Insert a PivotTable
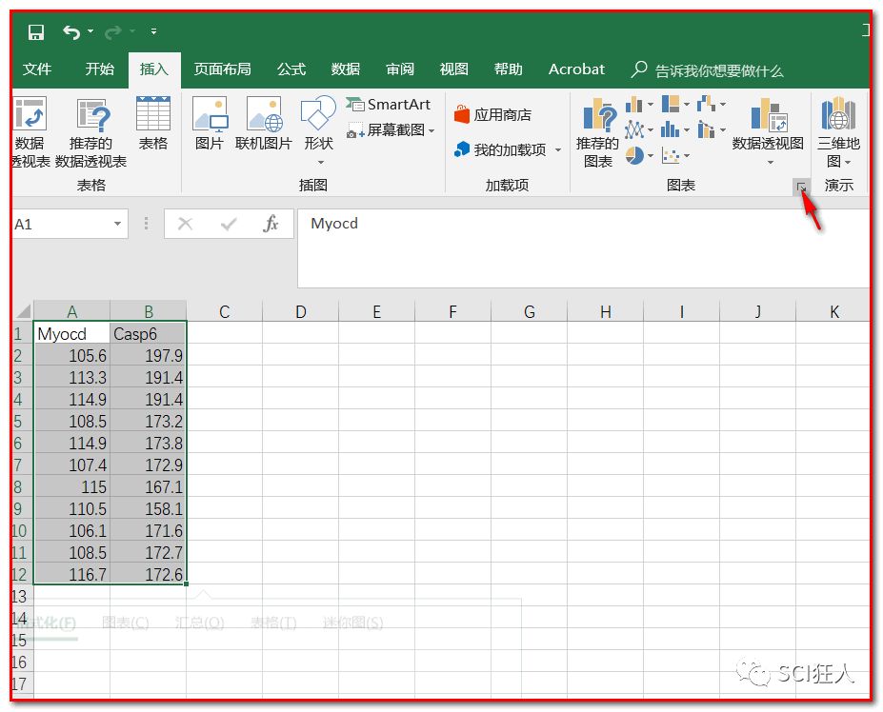Screen dimensions: 883x712 tap(29, 133)
